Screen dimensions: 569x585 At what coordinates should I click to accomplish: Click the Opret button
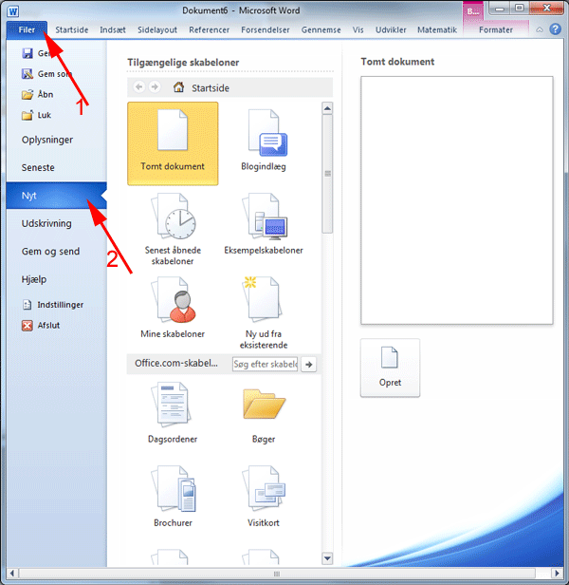tap(390, 367)
